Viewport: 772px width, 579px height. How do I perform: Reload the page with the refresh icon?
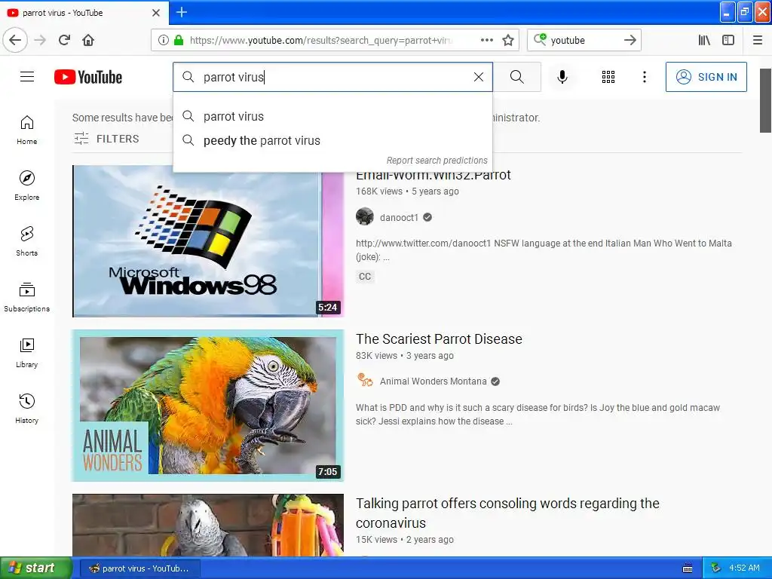coord(65,40)
